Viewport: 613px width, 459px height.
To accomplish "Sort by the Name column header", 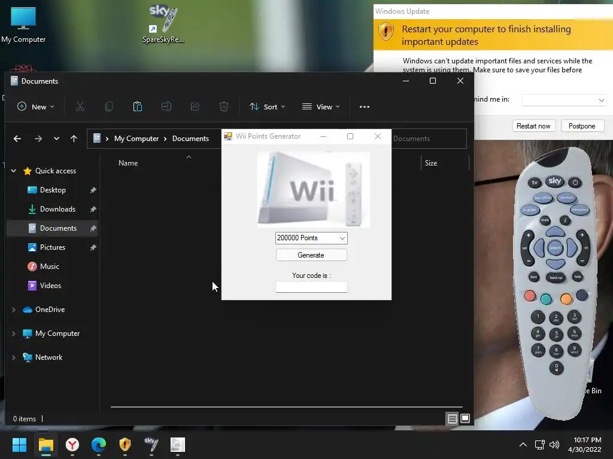I will [x=128, y=163].
